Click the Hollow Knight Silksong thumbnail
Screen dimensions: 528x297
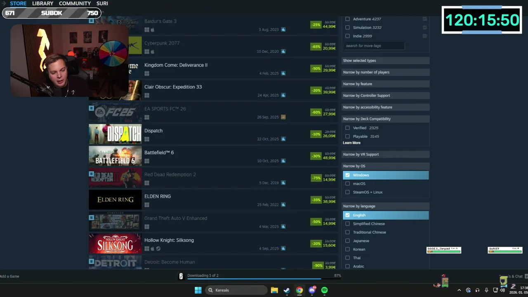(115, 243)
